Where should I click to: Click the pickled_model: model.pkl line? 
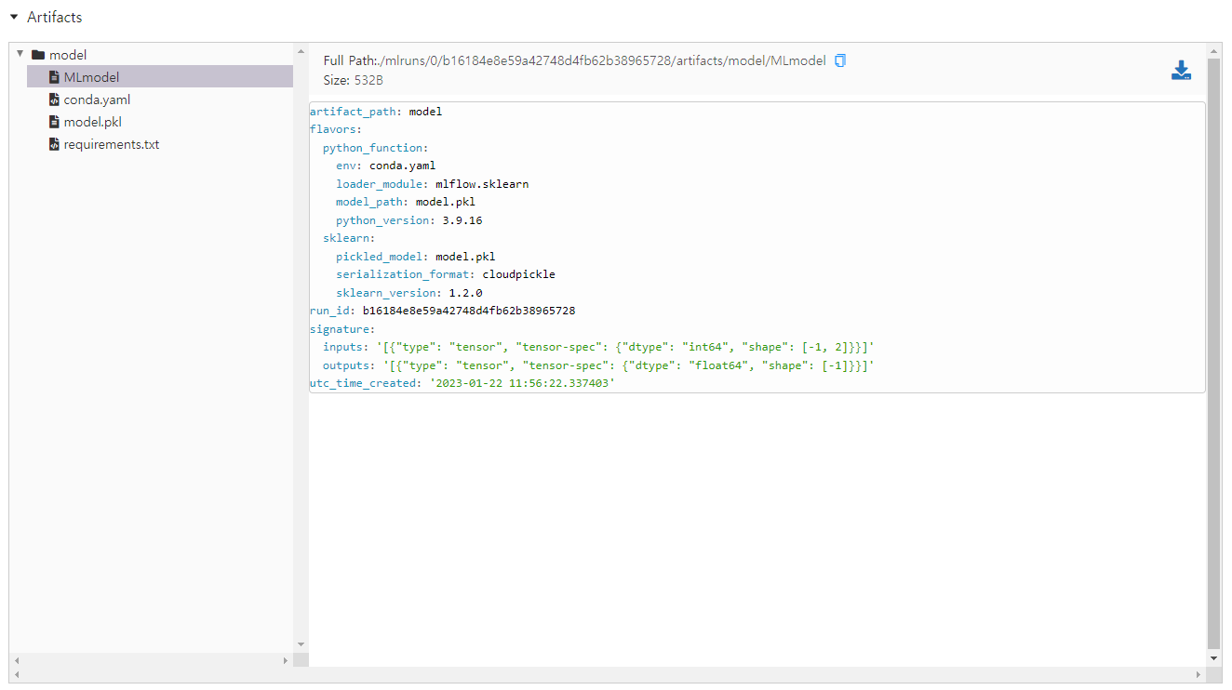pos(416,257)
